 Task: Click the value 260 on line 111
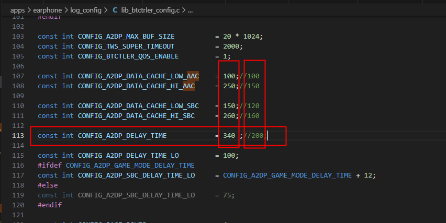click(229, 116)
